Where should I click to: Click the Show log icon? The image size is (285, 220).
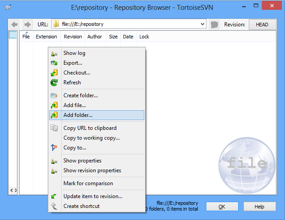54,54
